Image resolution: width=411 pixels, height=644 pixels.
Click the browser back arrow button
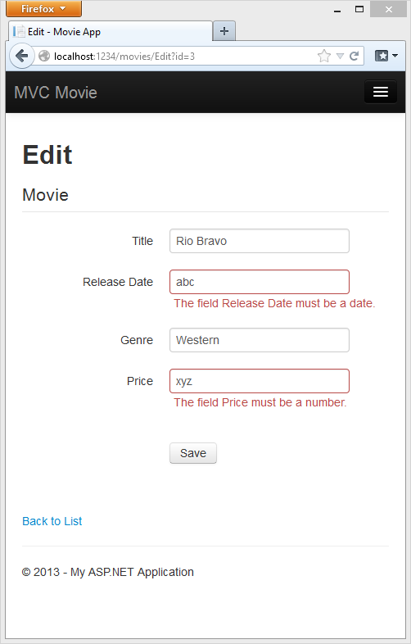pos(21,56)
